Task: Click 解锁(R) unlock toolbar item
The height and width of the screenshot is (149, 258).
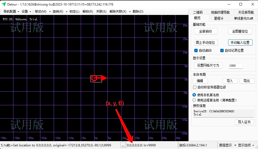Action: point(88,12)
